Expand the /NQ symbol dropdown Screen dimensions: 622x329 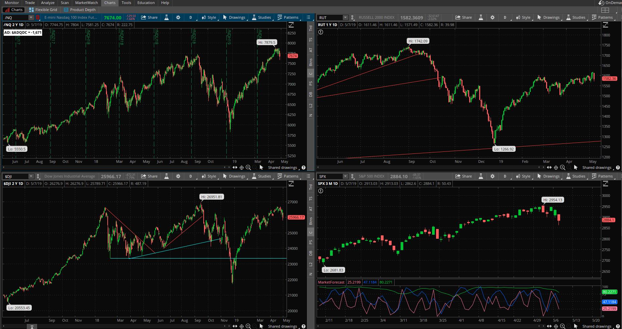pyautogui.click(x=31, y=17)
